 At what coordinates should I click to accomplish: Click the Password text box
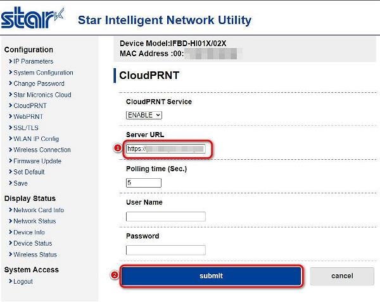point(166,250)
